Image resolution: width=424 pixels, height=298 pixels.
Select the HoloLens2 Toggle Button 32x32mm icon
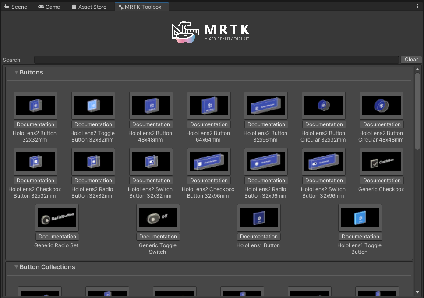coord(93,106)
